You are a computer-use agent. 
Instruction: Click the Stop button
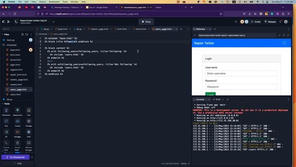click(x=146, y=22)
